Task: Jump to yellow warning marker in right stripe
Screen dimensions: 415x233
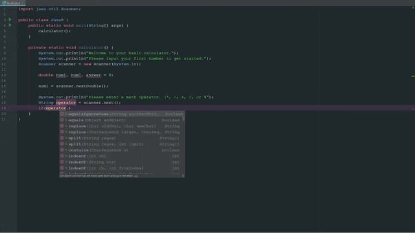Action: [413, 76]
